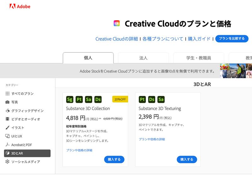Click the Substance 3D Collection title
The width and height of the screenshot is (252, 189).
point(88,108)
